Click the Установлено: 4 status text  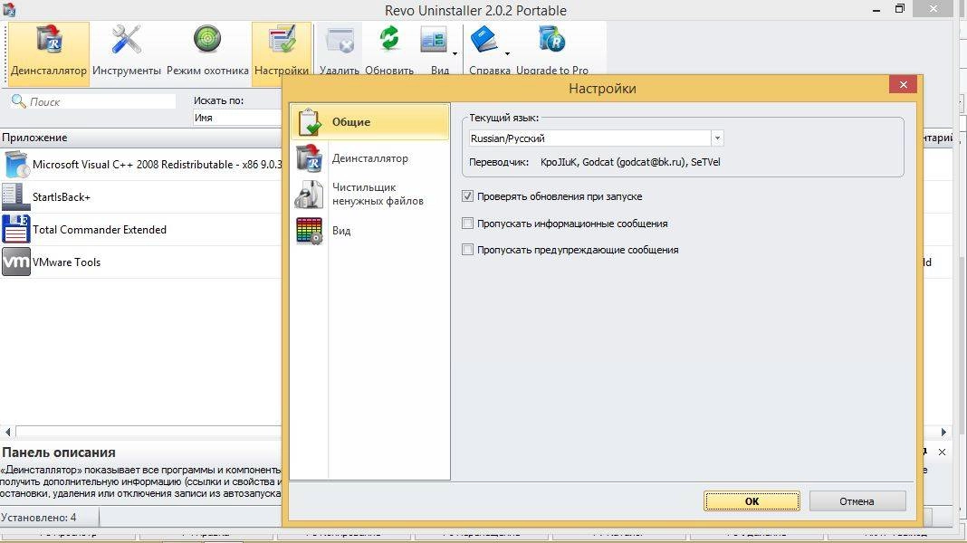tap(38, 517)
